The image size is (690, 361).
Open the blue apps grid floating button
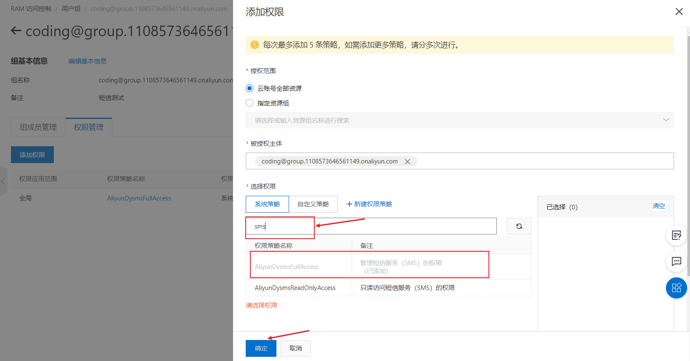tap(676, 288)
